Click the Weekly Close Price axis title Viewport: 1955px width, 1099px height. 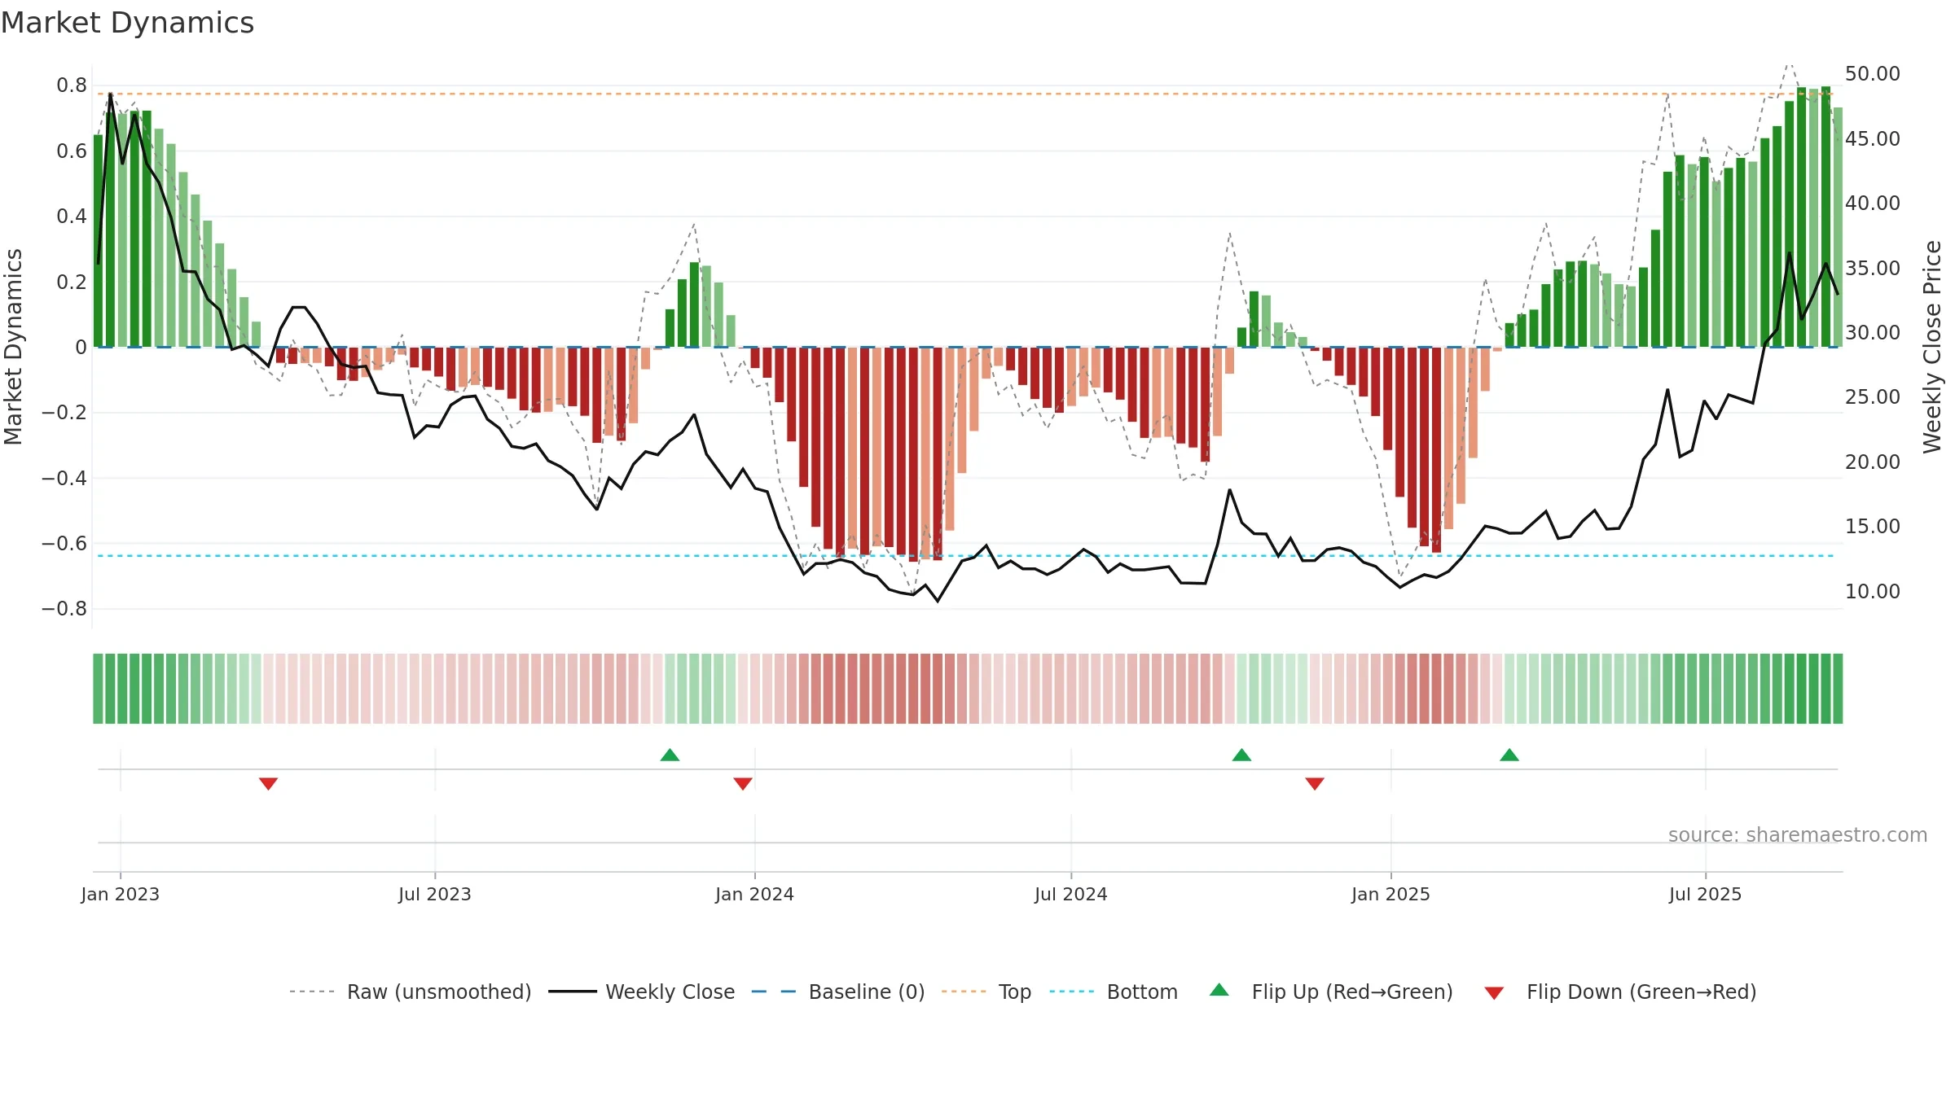1932,347
